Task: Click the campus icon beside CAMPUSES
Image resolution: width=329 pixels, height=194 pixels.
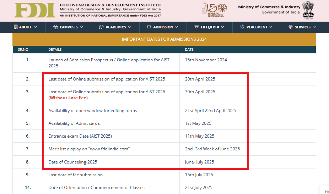Action: pos(55,27)
